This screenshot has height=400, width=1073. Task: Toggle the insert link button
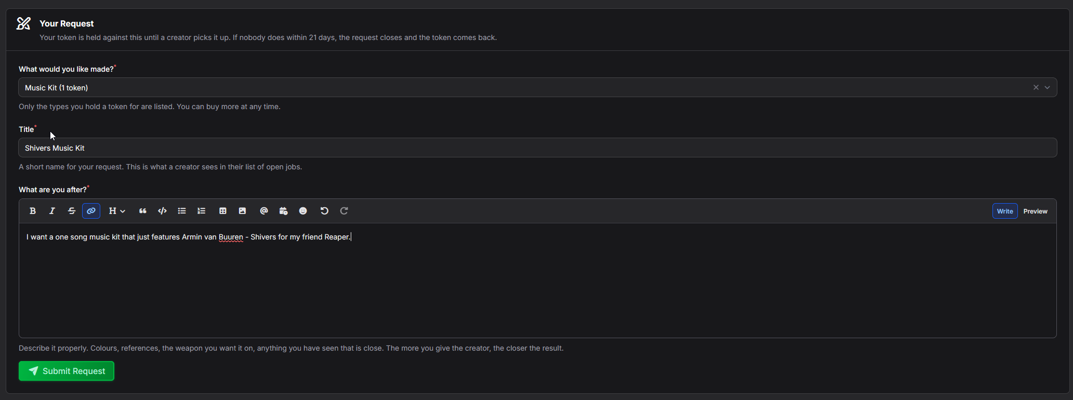point(91,211)
